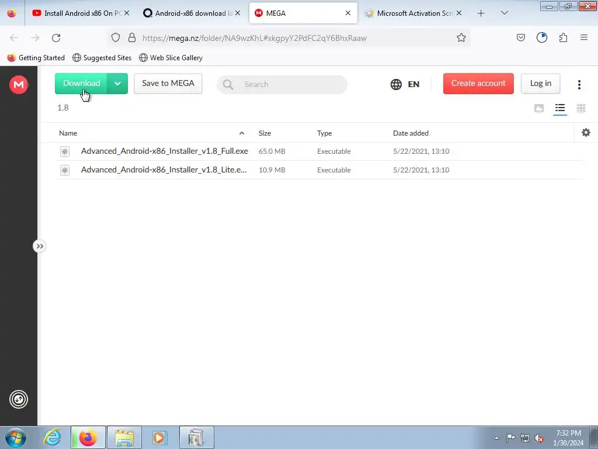Focus the MEGA Search field
The image size is (598, 449).
click(x=282, y=84)
